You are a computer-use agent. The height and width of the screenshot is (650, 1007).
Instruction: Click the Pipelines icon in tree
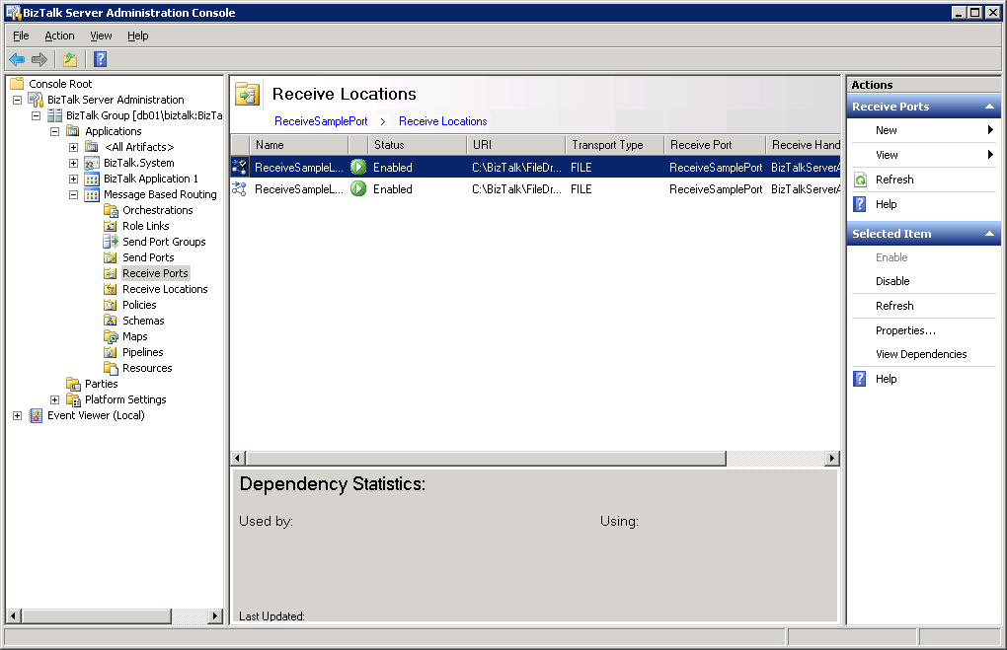click(111, 352)
